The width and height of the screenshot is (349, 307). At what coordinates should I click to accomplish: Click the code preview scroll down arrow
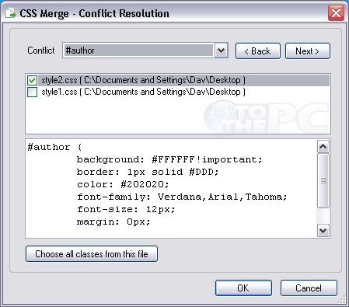pos(323,230)
